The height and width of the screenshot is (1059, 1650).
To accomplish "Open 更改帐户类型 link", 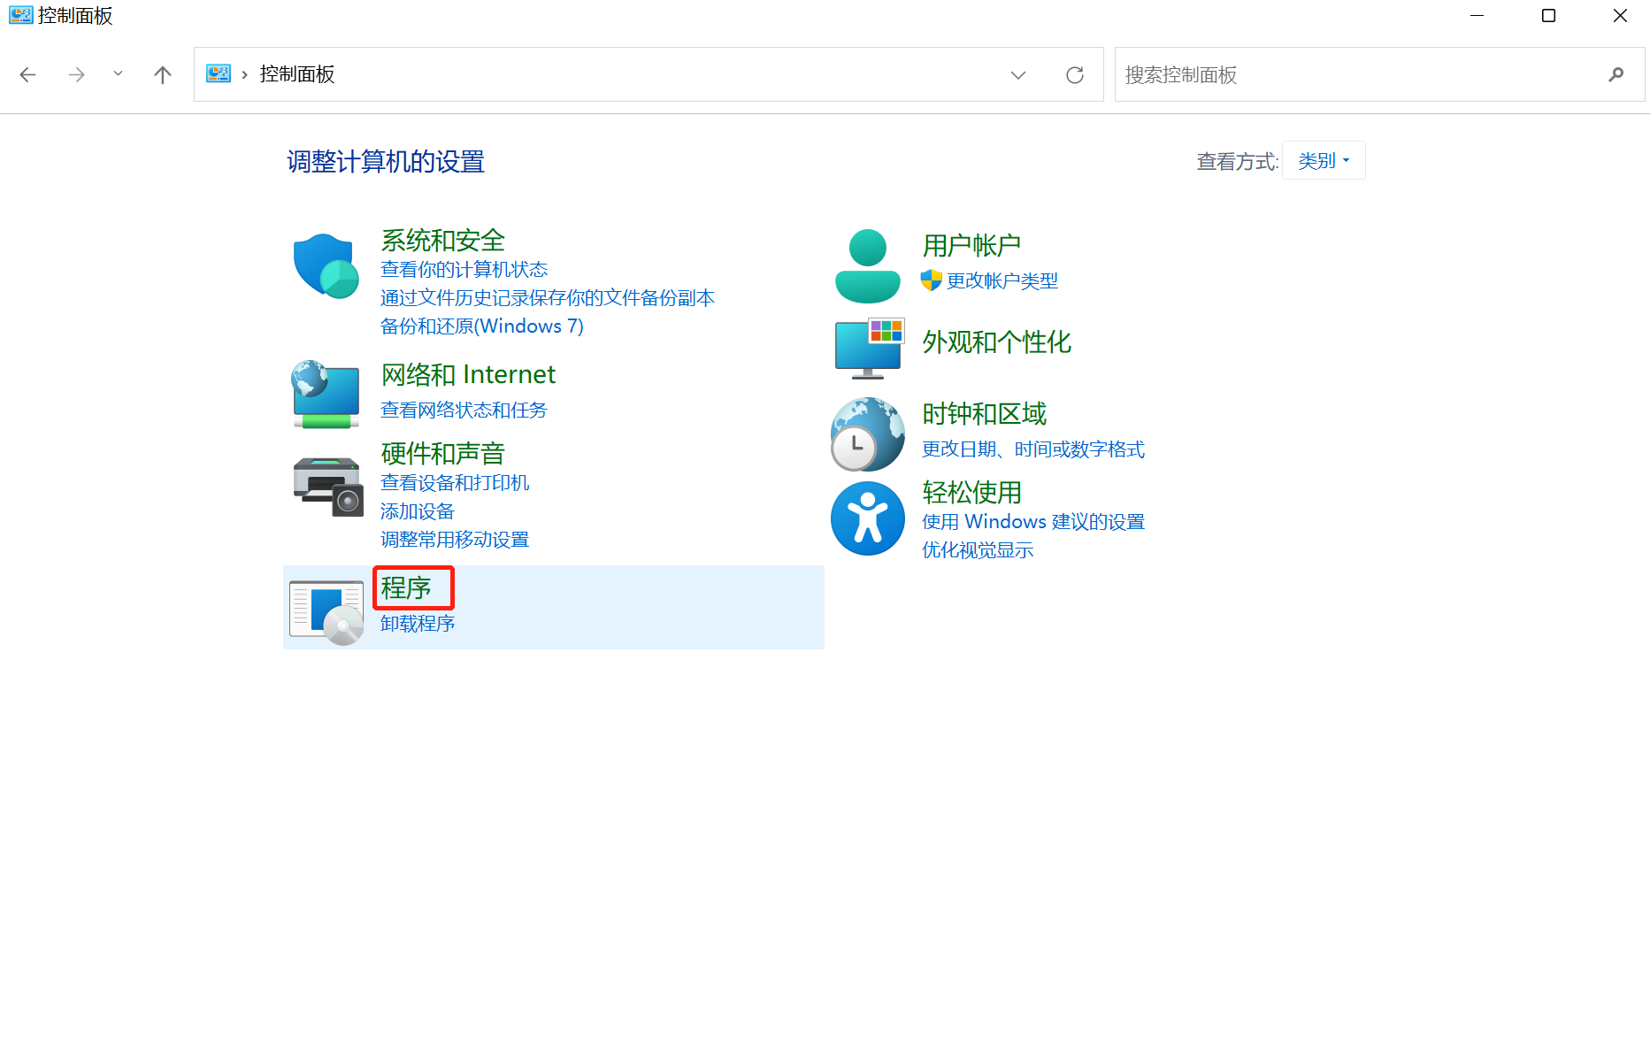I will 1002,280.
